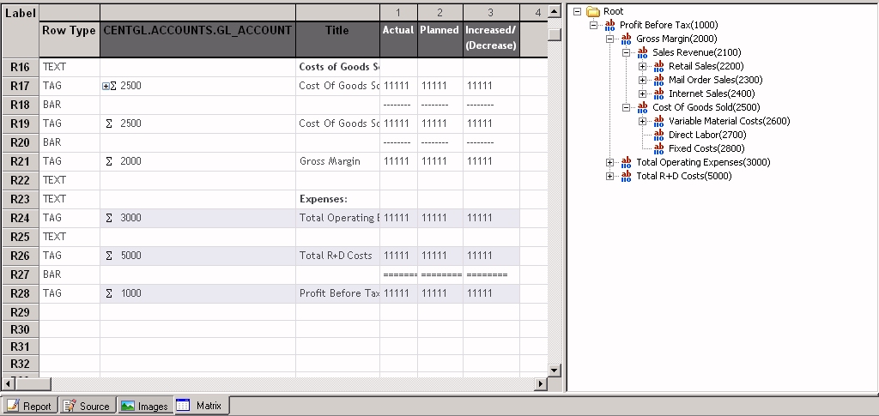The width and height of the screenshot is (879, 416).
Task: Click the sigma icon in row R21
Action: 109,161
